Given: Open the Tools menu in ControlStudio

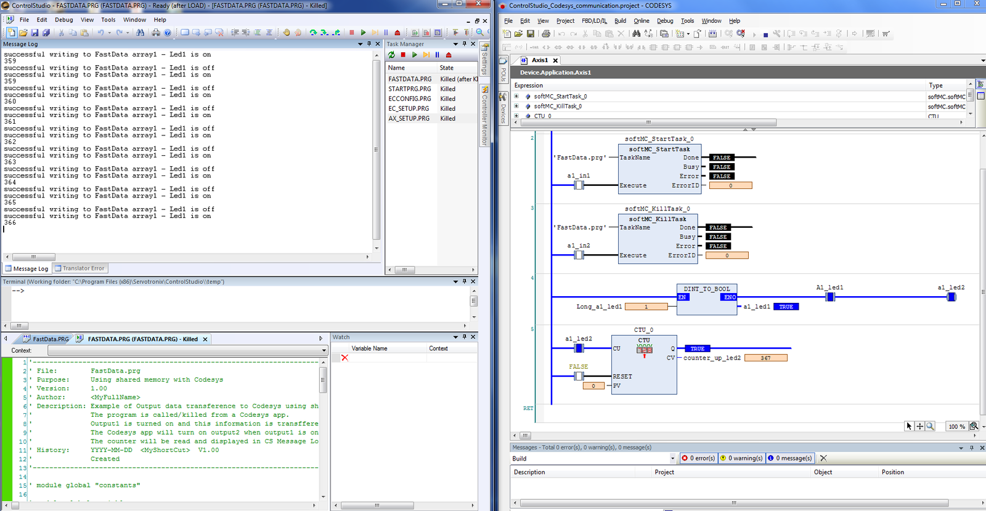Looking at the screenshot, I should click(108, 20).
